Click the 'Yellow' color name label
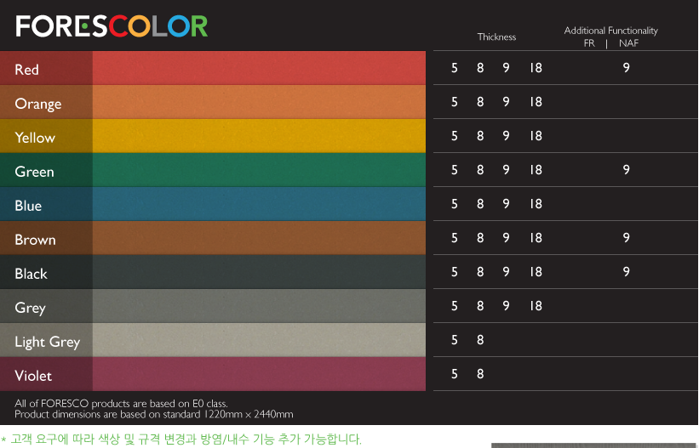The height and width of the screenshot is (448, 699). (35, 138)
